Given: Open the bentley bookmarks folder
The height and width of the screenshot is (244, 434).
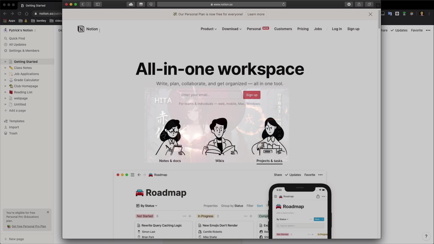Looking at the screenshot, I should (38, 21).
